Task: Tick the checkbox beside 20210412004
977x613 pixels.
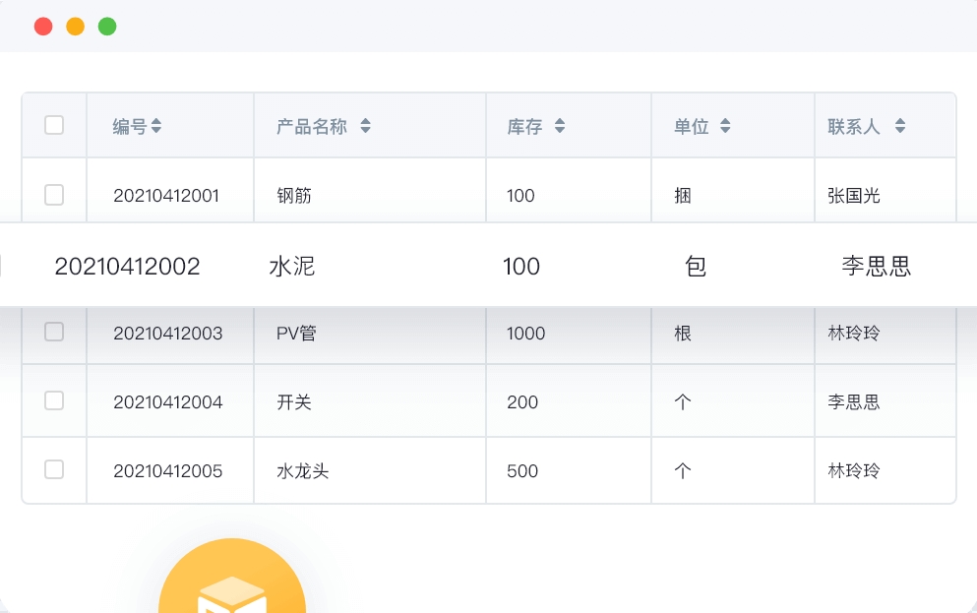Action: click(54, 400)
